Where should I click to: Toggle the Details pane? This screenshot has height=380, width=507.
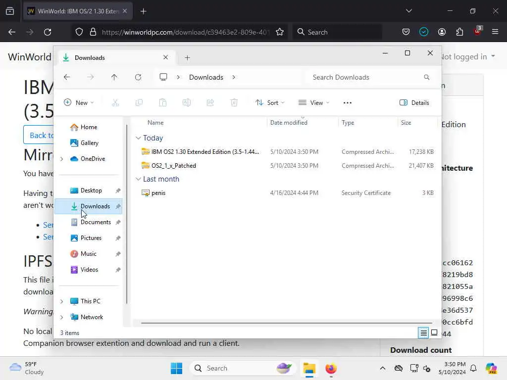click(414, 103)
